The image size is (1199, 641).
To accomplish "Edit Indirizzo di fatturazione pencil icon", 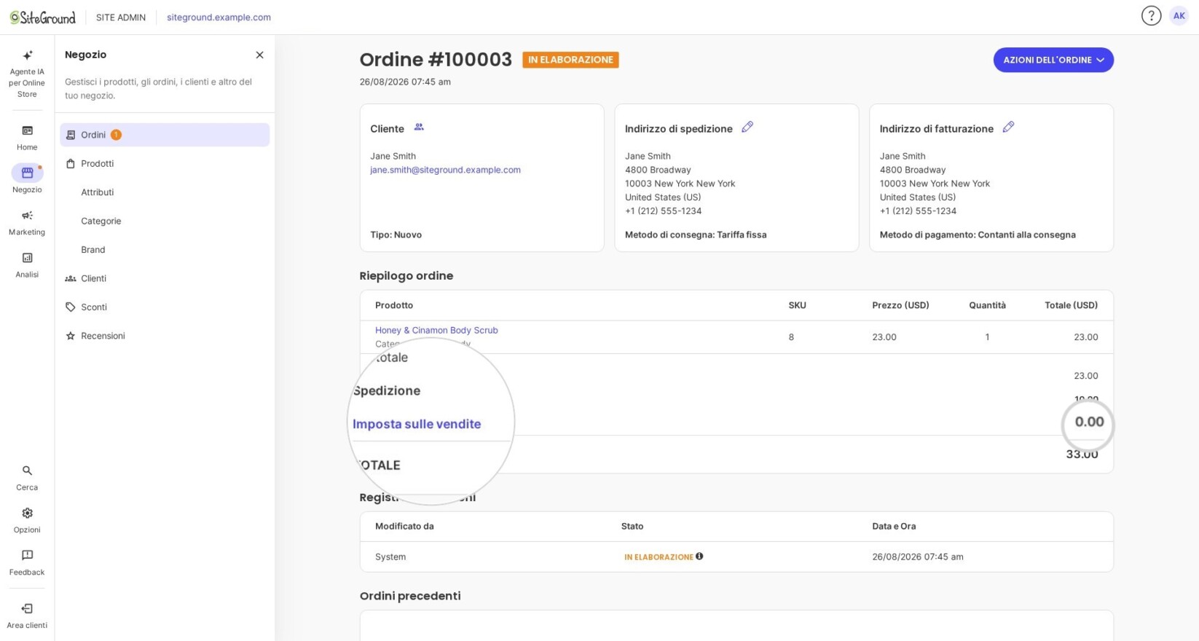I will pos(1008,127).
